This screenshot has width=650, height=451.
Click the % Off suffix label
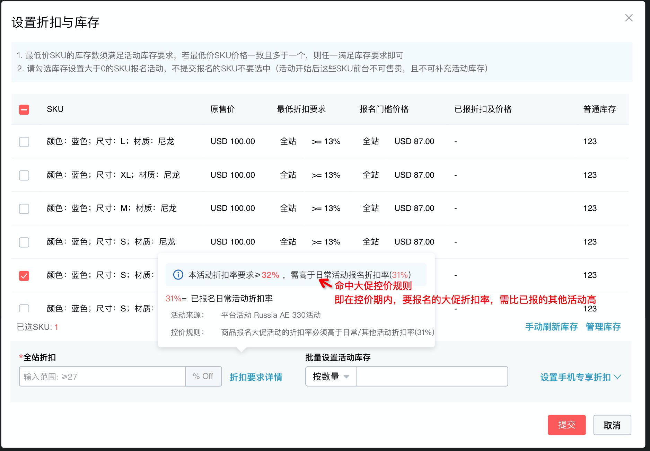[203, 376]
